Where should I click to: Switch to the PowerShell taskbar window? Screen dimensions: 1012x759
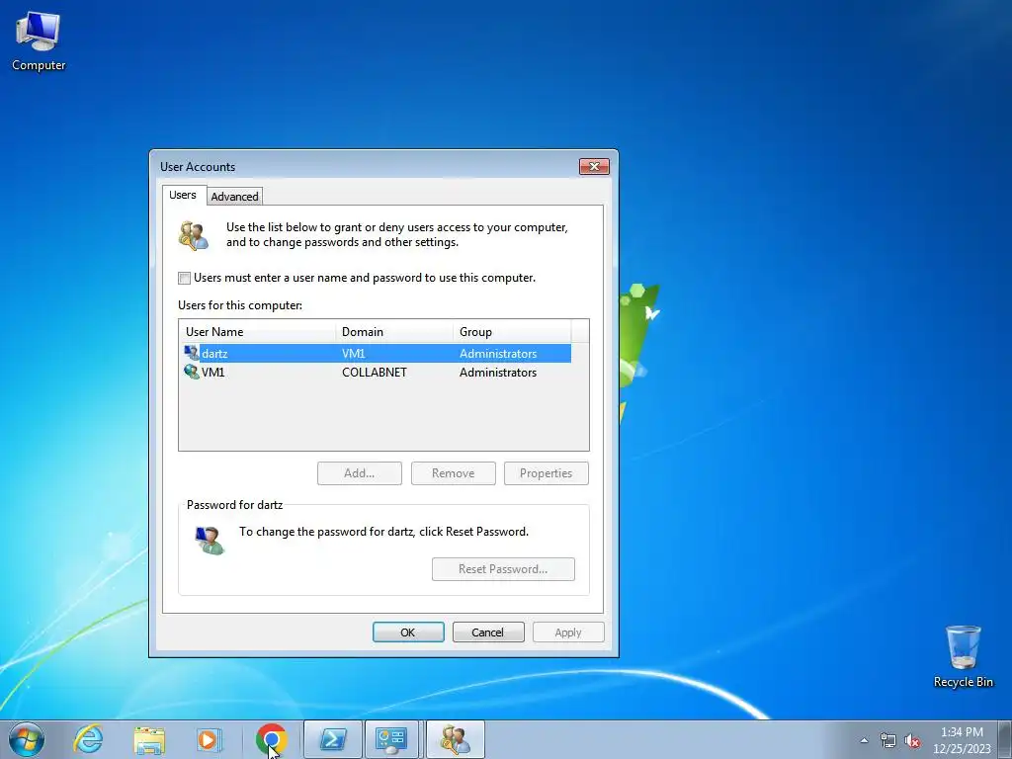click(332, 739)
